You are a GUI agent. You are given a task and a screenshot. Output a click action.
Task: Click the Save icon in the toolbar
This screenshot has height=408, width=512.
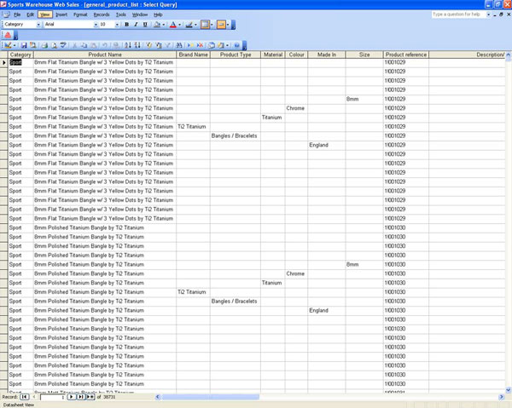click(x=25, y=44)
